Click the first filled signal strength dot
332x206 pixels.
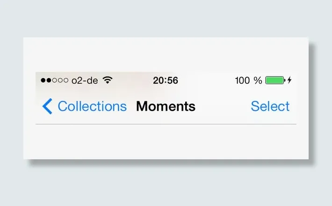(43, 80)
